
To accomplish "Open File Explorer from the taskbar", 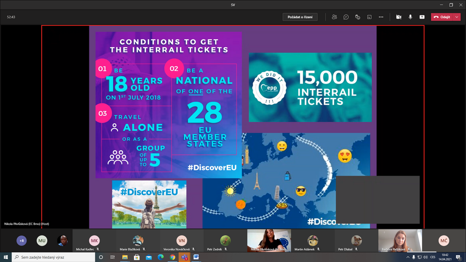I will point(125,257).
